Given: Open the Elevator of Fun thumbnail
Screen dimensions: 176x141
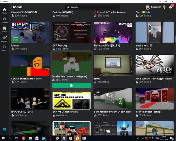Looking at the screenshot, I should click(113, 32).
